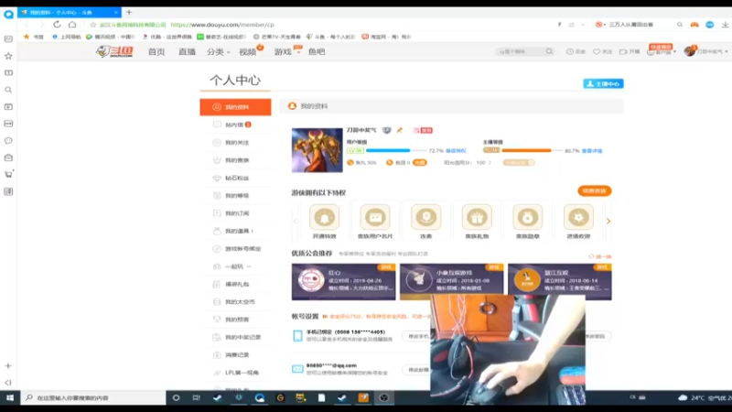The height and width of the screenshot is (412, 732).
Task: Click the 历史 history clock icon
Action: click(569, 52)
